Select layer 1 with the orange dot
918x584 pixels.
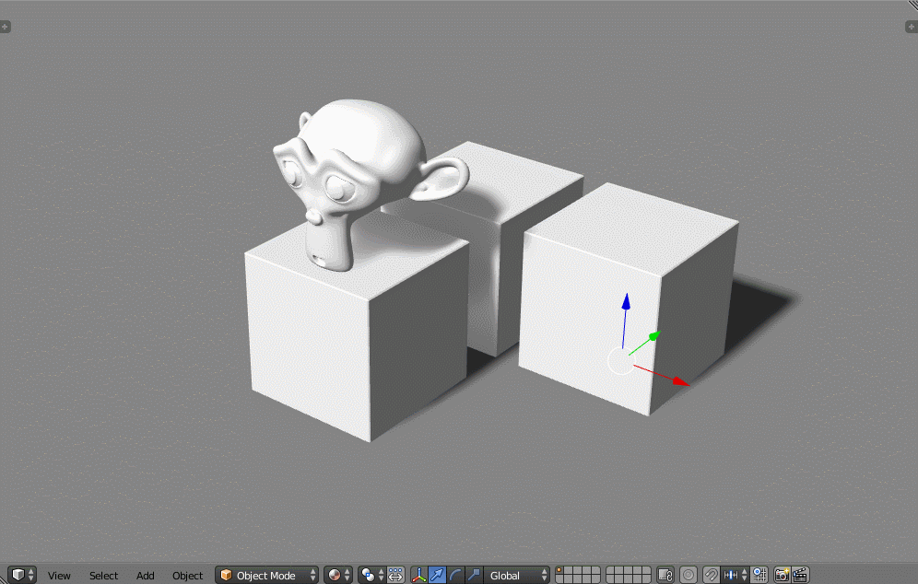559,570
